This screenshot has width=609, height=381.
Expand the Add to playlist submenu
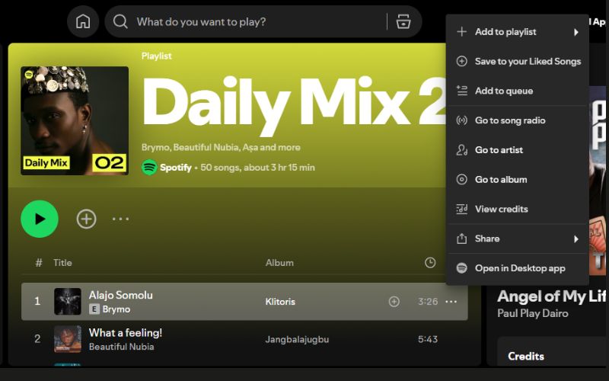(518, 32)
